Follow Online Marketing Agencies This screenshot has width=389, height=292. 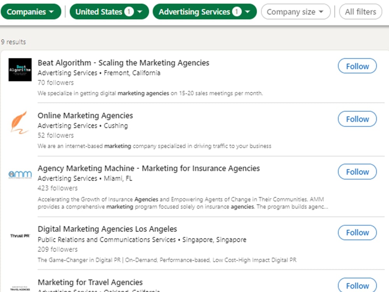click(x=357, y=119)
